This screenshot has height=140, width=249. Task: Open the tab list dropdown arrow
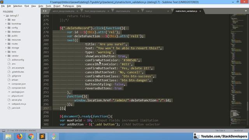tap(246, 11)
